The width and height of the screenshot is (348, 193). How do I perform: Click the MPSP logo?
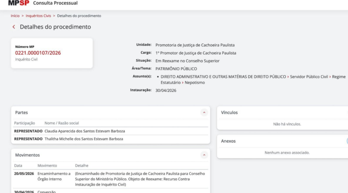pos(19,3)
